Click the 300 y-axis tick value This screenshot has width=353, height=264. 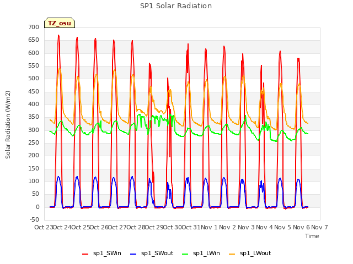click(34, 130)
